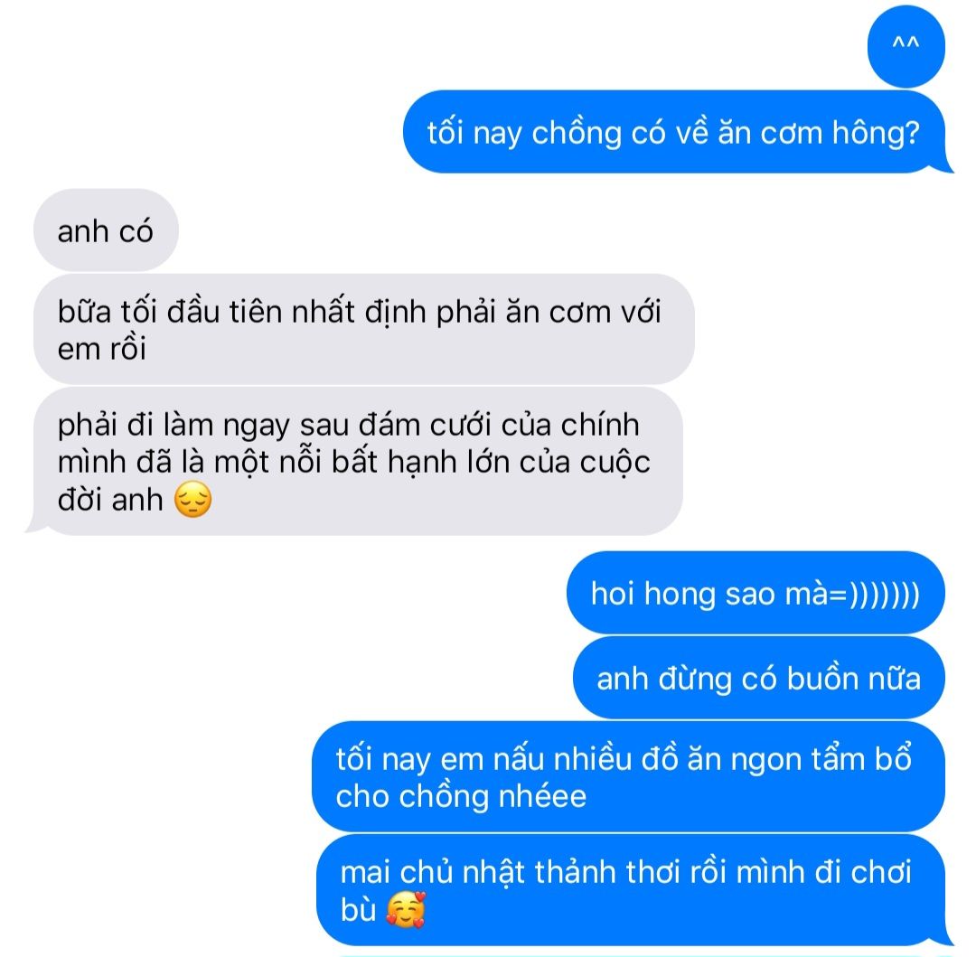
Task: Click the text "em rồi" in gray bubble
Action: tap(102, 349)
